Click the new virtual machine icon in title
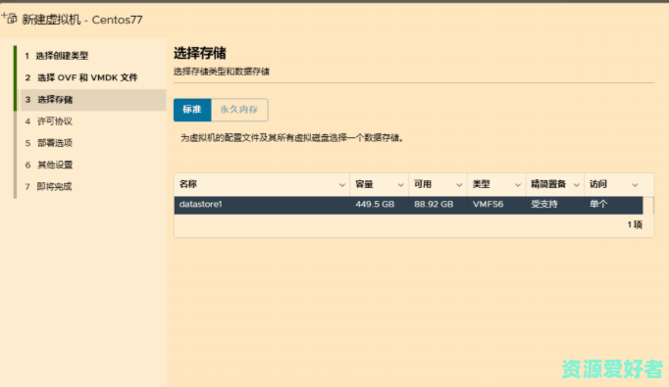Image resolution: width=669 pixels, height=387 pixels. 9,19
